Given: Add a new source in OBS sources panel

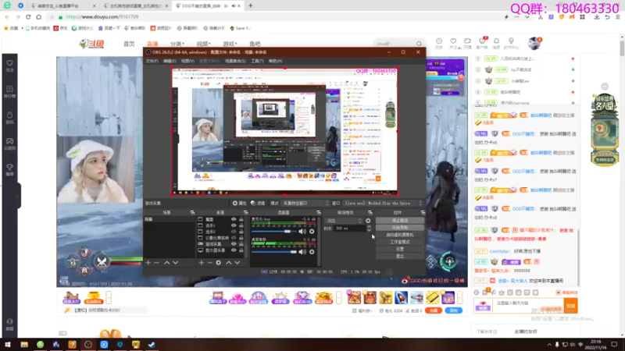Looking at the screenshot, I should (202, 263).
